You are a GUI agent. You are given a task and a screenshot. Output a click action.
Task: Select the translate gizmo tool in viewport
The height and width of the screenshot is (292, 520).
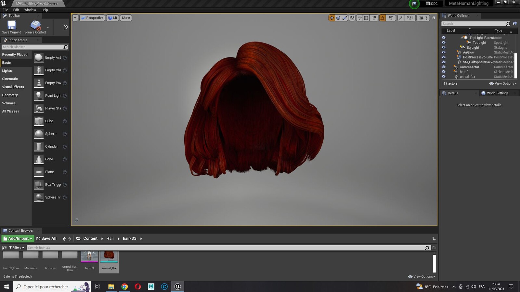[331, 18]
